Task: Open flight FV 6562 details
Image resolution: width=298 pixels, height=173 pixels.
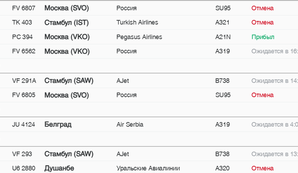Action: 24,51
